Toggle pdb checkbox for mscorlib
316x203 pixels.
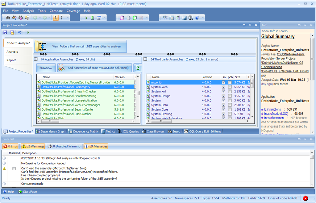[x=230, y=82]
